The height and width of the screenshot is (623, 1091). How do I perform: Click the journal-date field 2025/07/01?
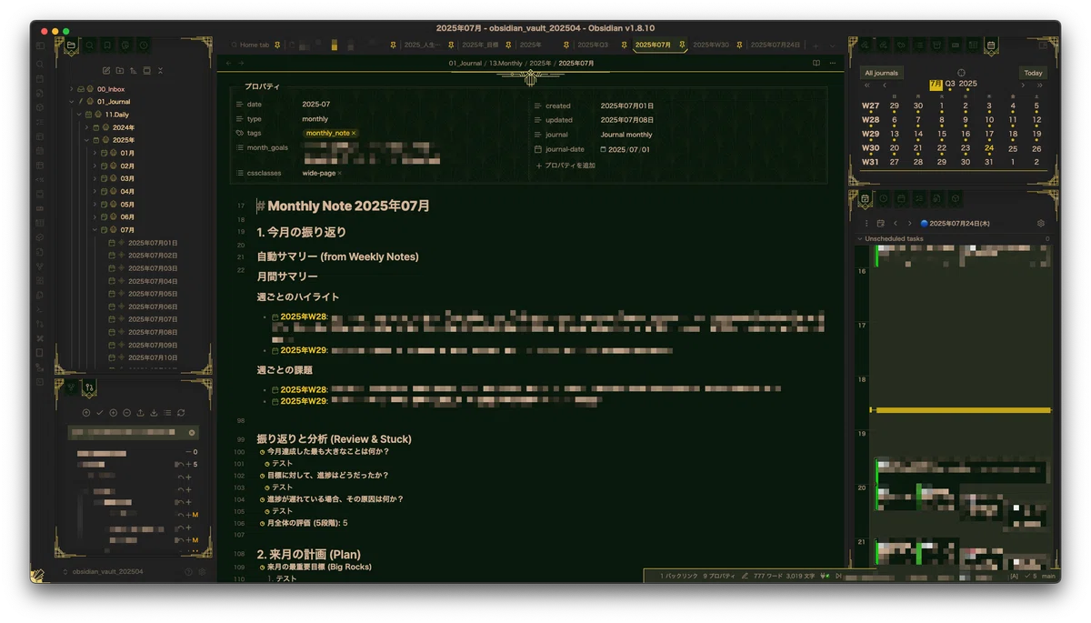(623, 149)
